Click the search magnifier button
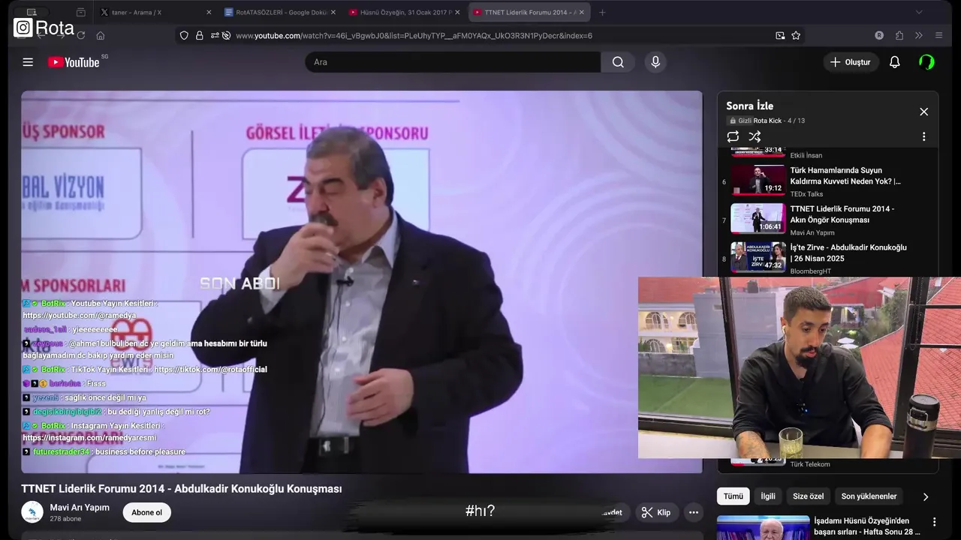 click(618, 62)
